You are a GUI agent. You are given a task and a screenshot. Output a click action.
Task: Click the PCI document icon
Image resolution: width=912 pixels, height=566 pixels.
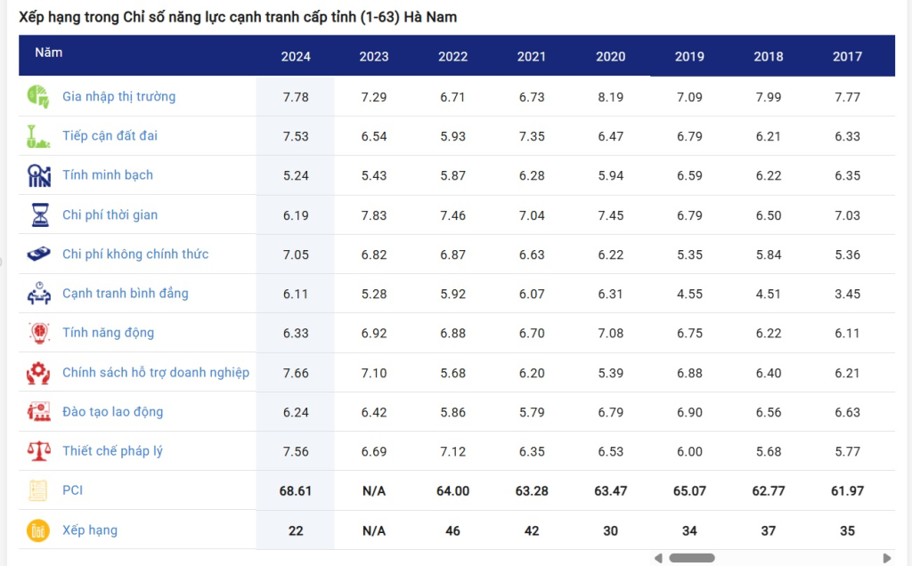[38, 490]
